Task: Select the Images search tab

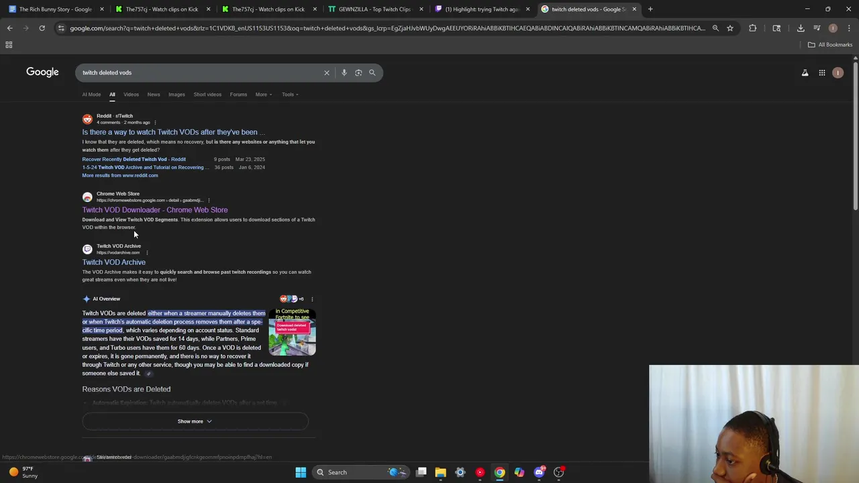Action: coord(176,95)
